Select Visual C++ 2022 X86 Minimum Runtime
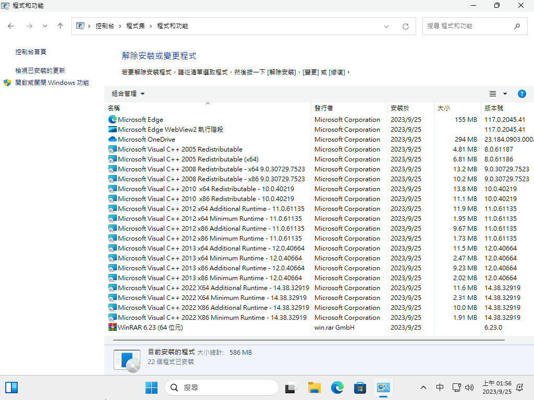 pos(212,317)
